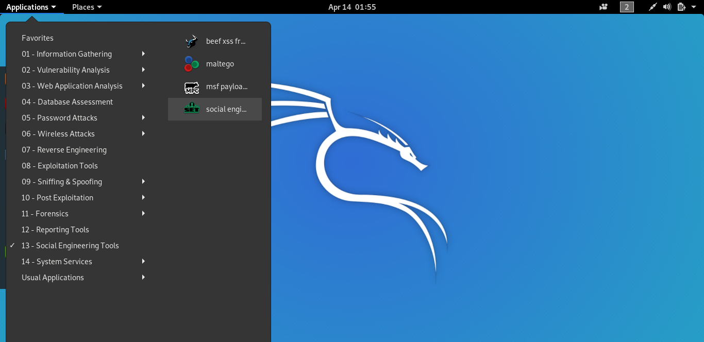Click the 'social engi...' label
The width and height of the screenshot is (704, 342).
(x=226, y=109)
